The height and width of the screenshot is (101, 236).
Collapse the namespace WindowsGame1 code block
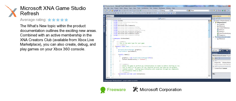(113, 38)
